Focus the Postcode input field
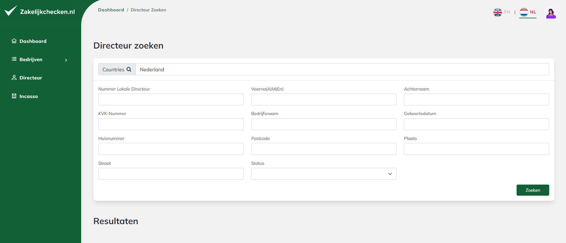The width and height of the screenshot is (566, 243). click(324, 149)
